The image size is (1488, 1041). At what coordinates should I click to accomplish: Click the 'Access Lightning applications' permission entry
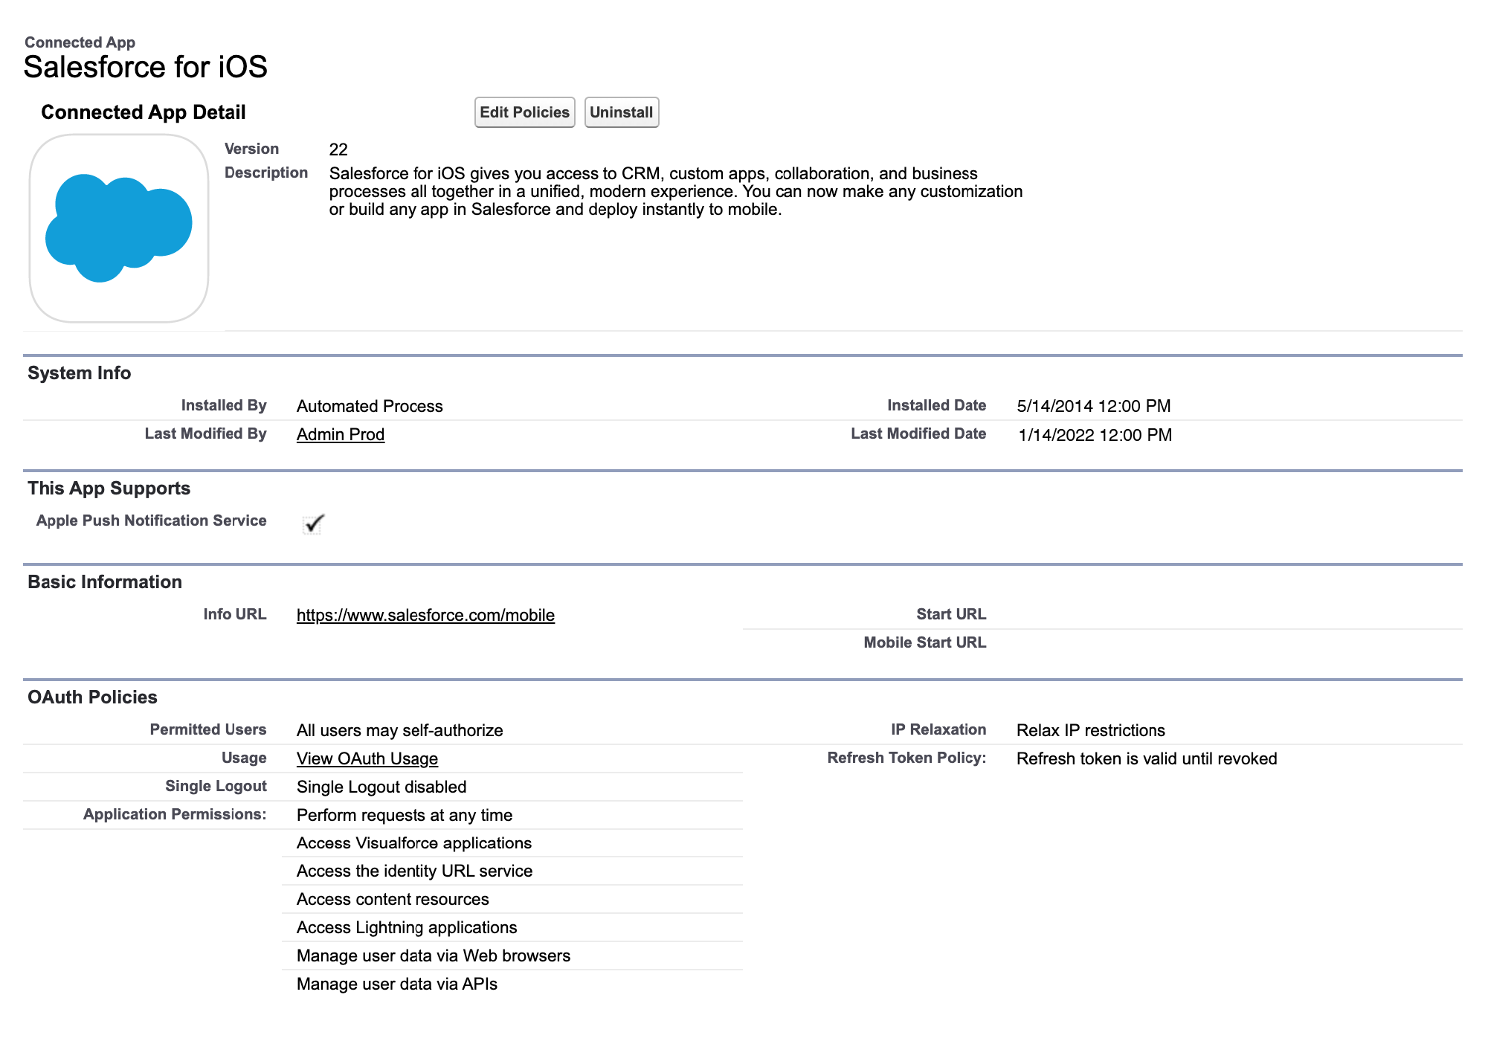[406, 927]
